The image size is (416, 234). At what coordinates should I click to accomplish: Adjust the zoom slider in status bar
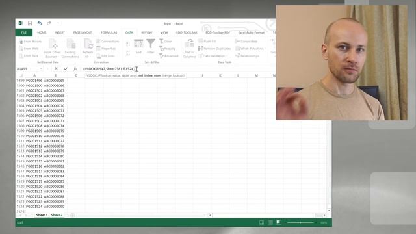(x=300, y=222)
